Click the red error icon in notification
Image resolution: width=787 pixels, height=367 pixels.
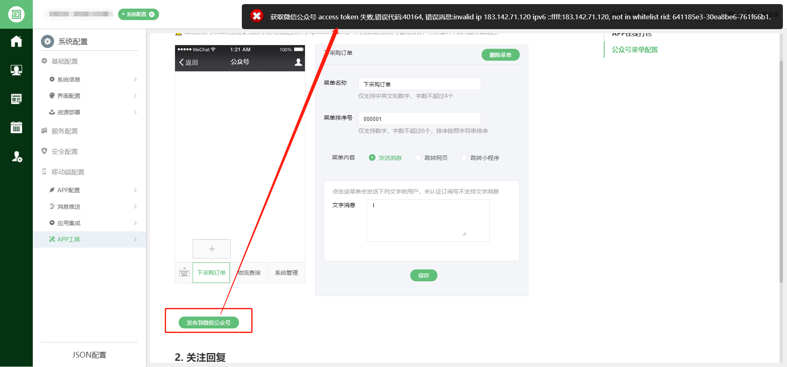[257, 16]
